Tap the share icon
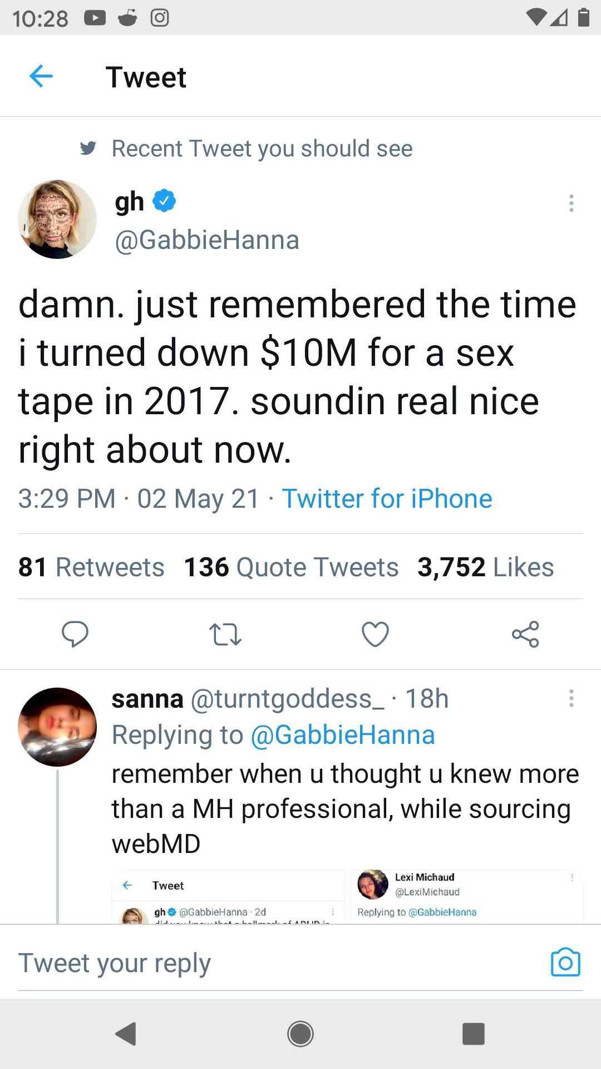Screen dimensions: 601x1069 (525, 634)
